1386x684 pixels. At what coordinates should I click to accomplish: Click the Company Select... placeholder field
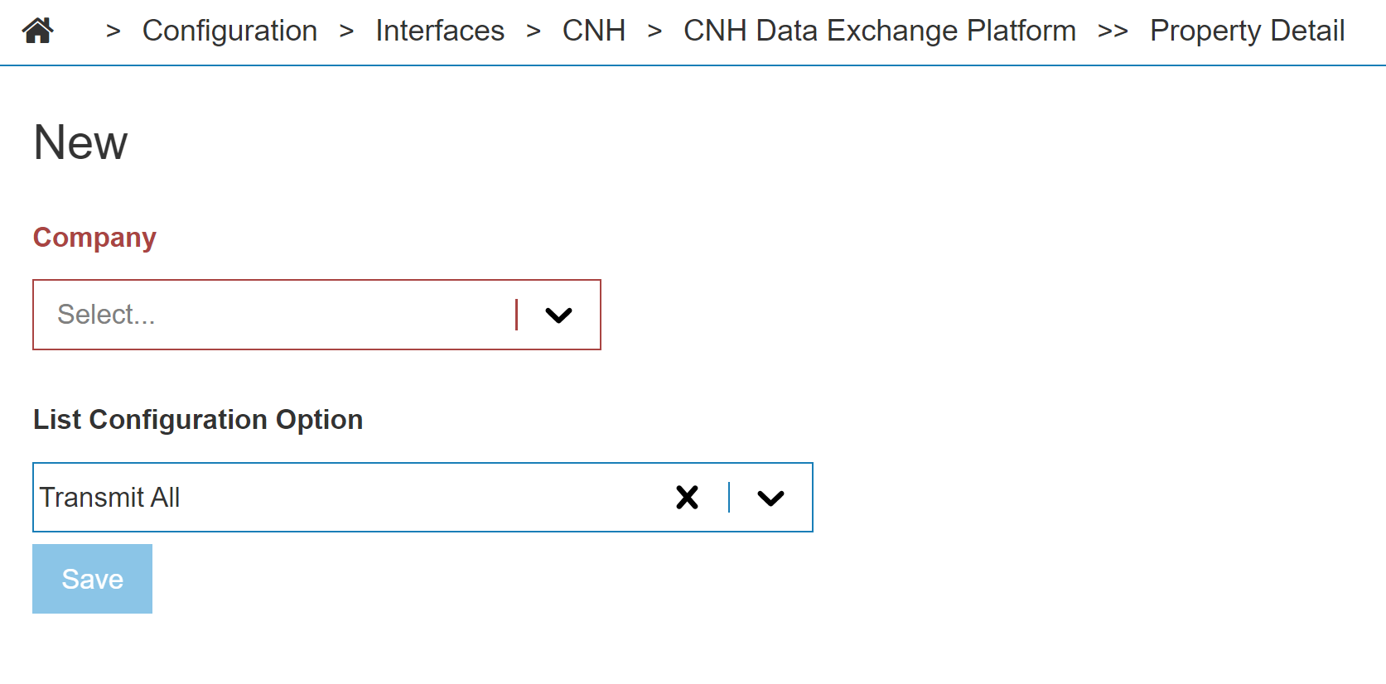pos(273,315)
